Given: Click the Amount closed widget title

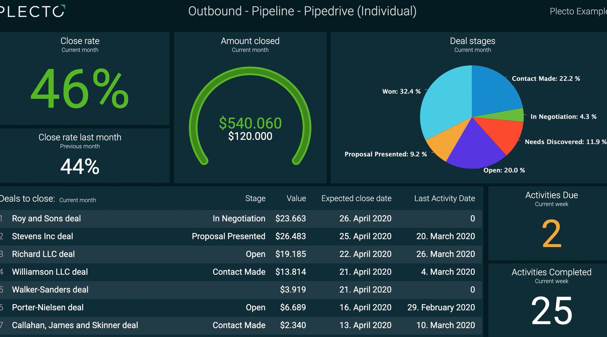Looking at the screenshot, I should pyautogui.click(x=250, y=41).
